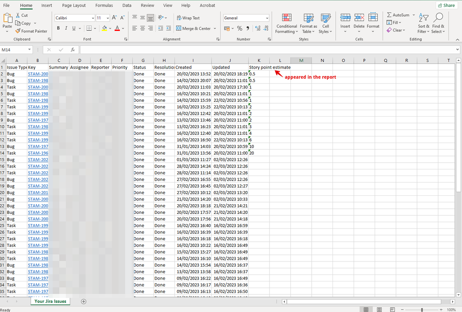Click the Orientation text angle icon
462x312 pixels.
161,18
